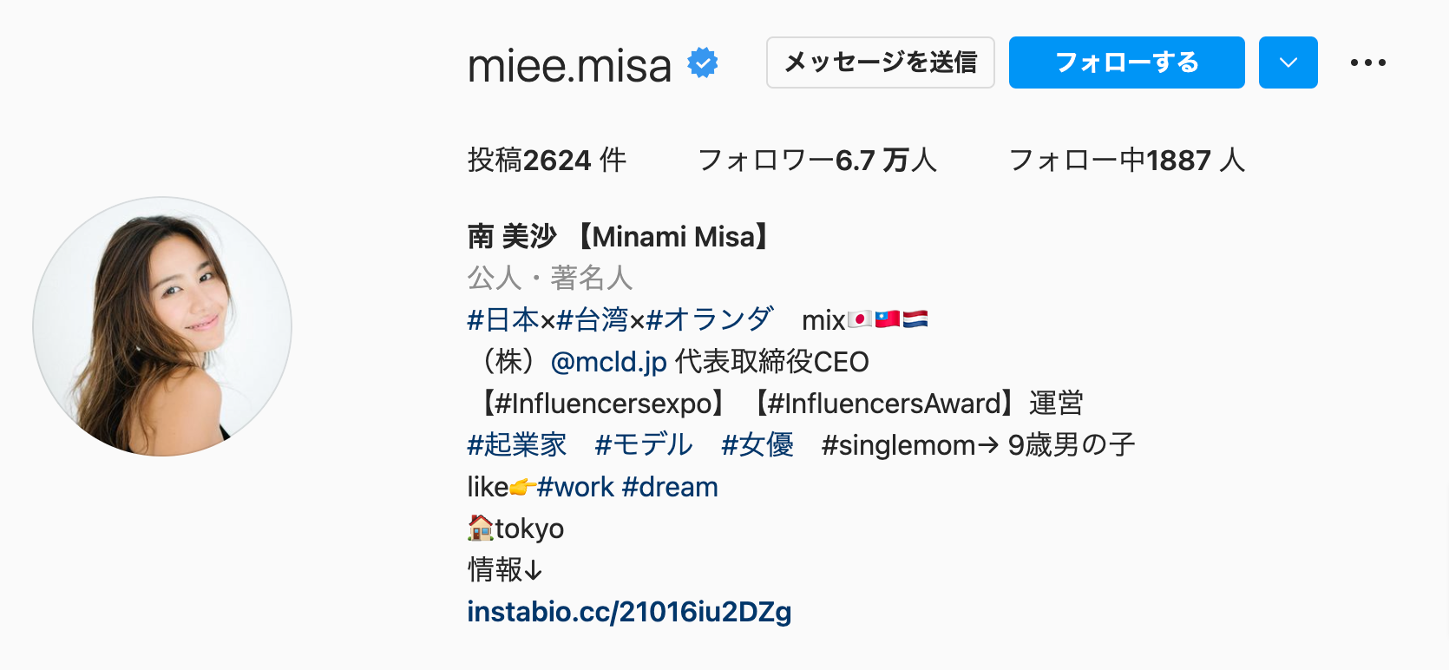1449x670 pixels.
Task: Open the #起業家 hashtag link
Action: [517, 445]
